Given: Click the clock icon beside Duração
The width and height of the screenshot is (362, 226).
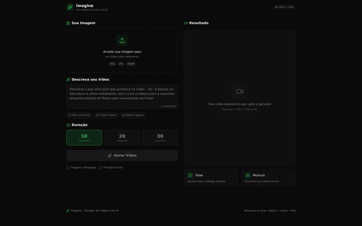Looking at the screenshot, I should (68, 125).
